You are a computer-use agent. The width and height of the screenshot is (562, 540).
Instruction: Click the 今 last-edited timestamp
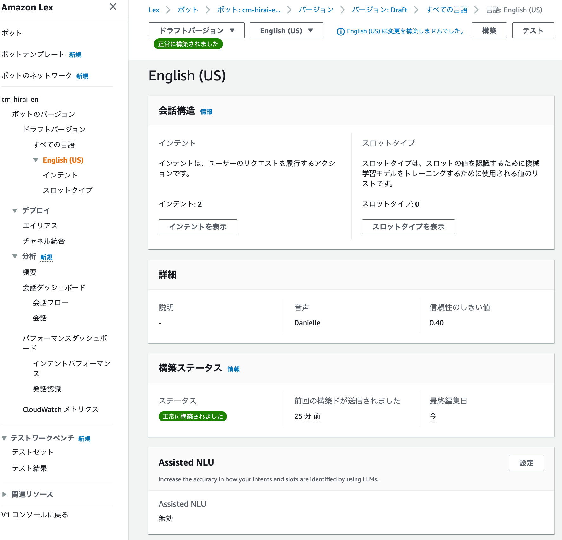(x=433, y=416)
